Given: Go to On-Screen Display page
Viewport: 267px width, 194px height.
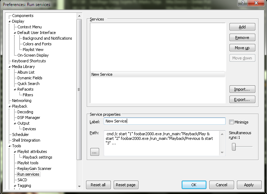Looking at the screenshot, I should (33, 55).
